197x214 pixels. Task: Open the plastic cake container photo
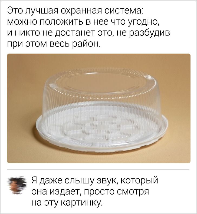(99, 108)
